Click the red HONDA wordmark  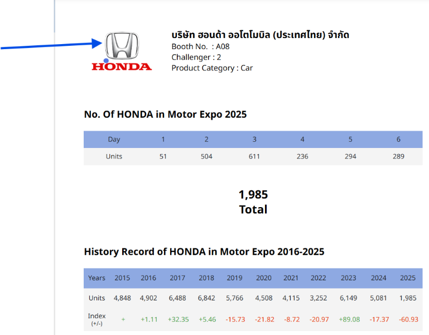pyautogui.click(x=122, y=66)
